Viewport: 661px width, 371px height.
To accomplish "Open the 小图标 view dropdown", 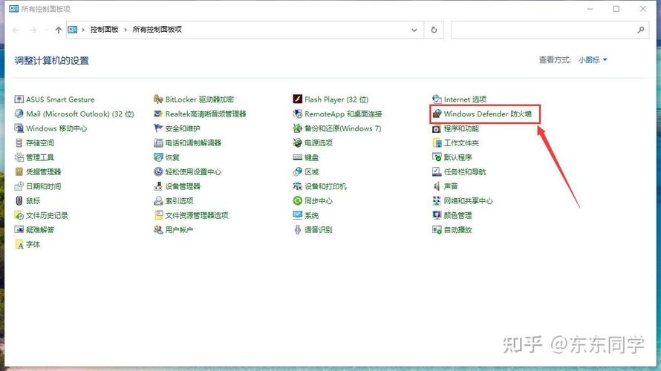I will [x=593, y=60].
